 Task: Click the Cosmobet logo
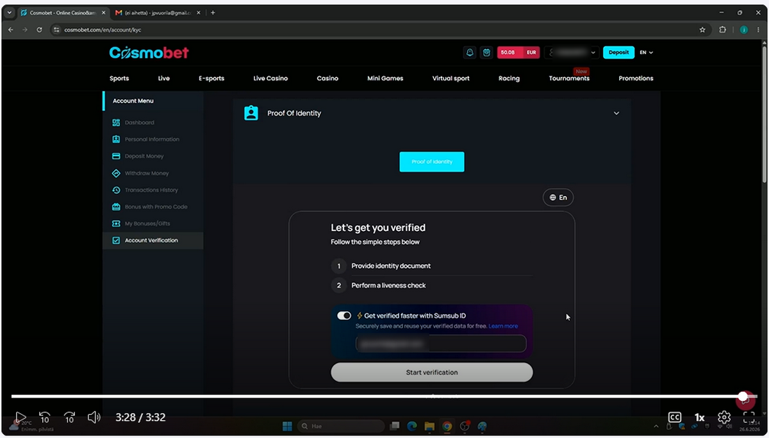click(149, 53)
